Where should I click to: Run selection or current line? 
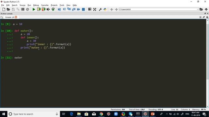tap(48, 9)
